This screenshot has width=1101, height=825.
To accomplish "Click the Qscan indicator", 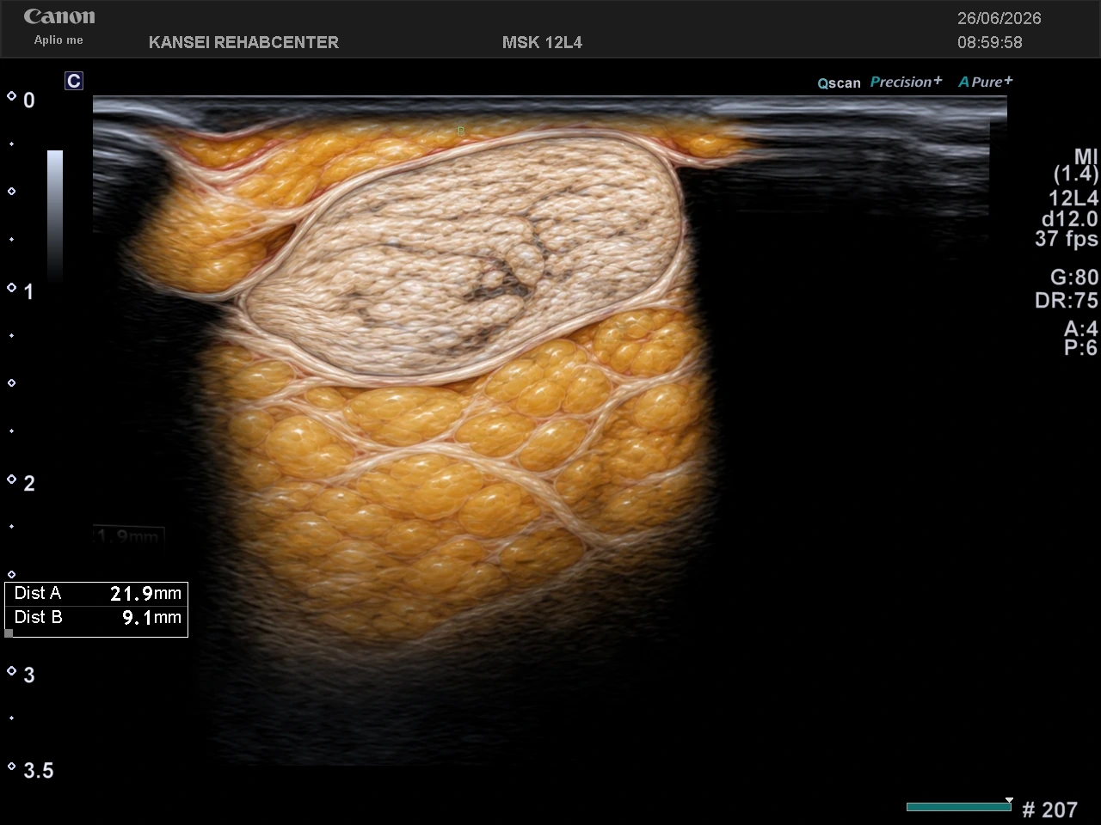I will 839,83.
